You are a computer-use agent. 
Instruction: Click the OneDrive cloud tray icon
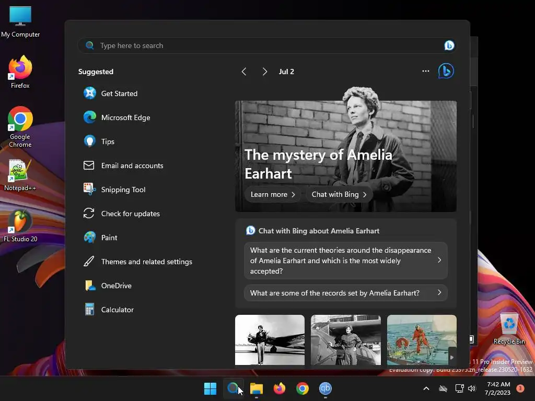coord(443,388)
